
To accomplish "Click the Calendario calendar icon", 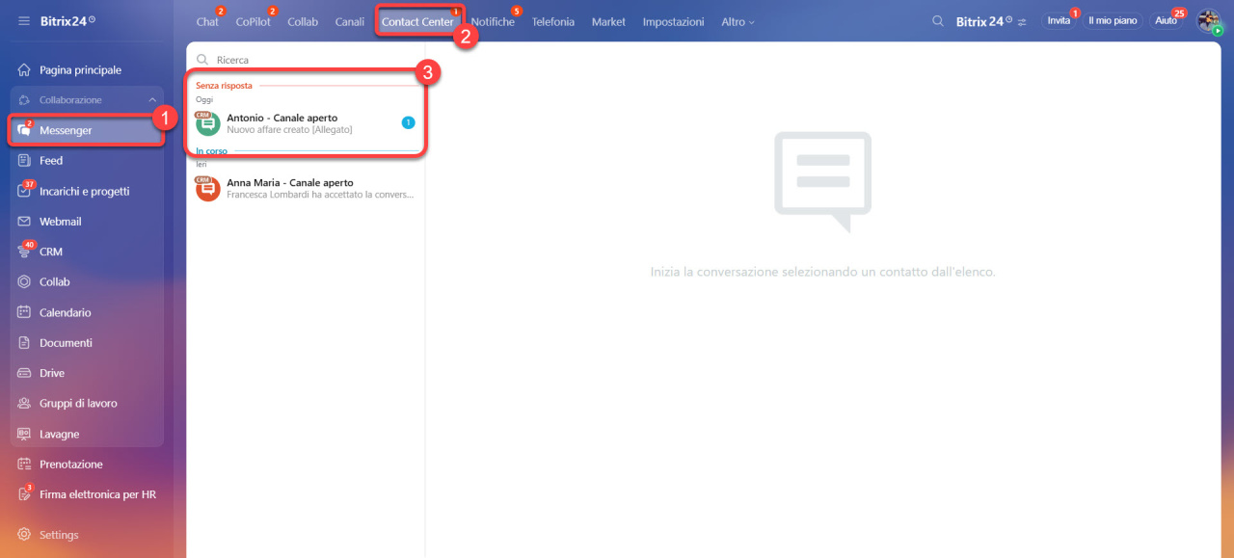I will coord(24,312).
